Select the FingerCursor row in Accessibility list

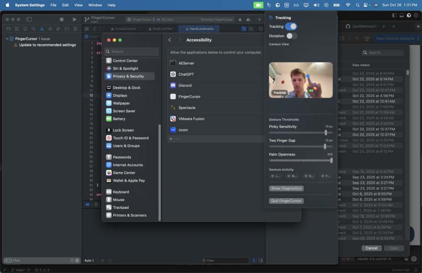coord(215,97)
